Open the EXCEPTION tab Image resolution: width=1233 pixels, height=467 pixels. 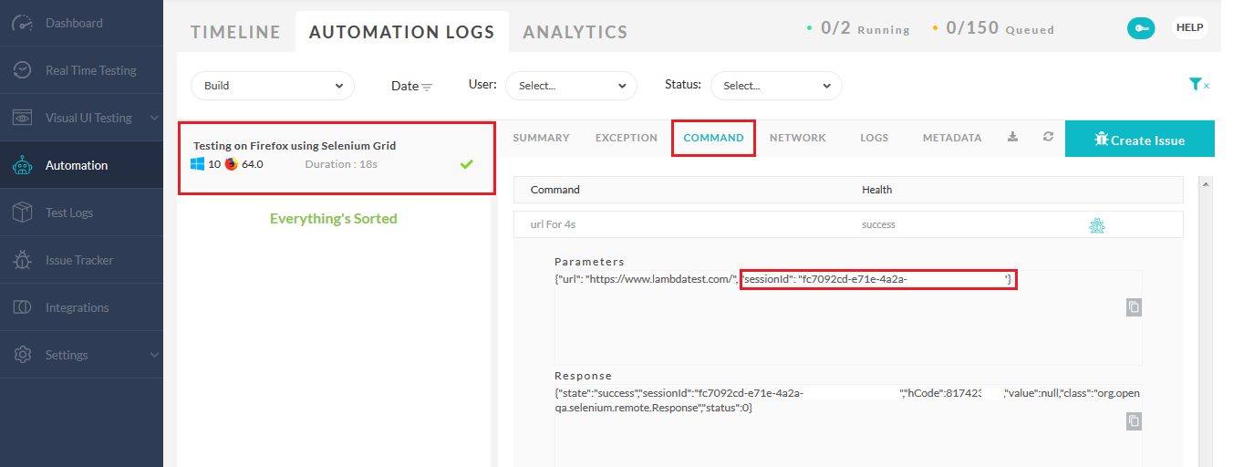(627, 138)
